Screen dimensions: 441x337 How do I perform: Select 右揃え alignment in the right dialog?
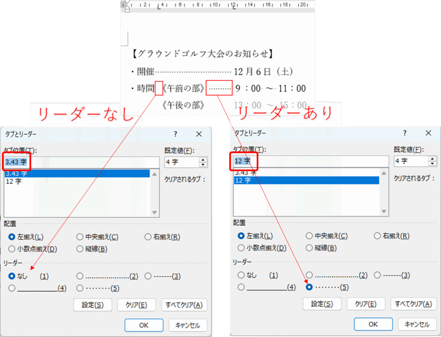[377, 236]
